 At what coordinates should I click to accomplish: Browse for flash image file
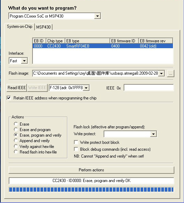tap(171, 74)
